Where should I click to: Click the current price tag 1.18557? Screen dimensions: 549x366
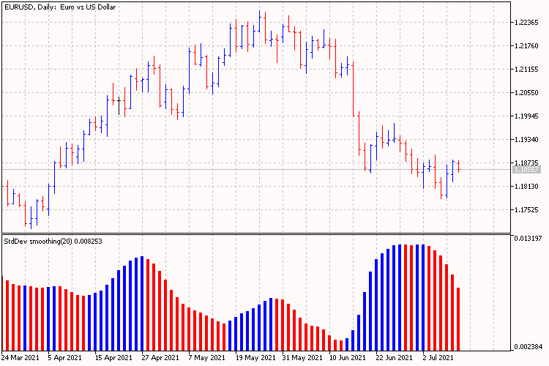526,170
